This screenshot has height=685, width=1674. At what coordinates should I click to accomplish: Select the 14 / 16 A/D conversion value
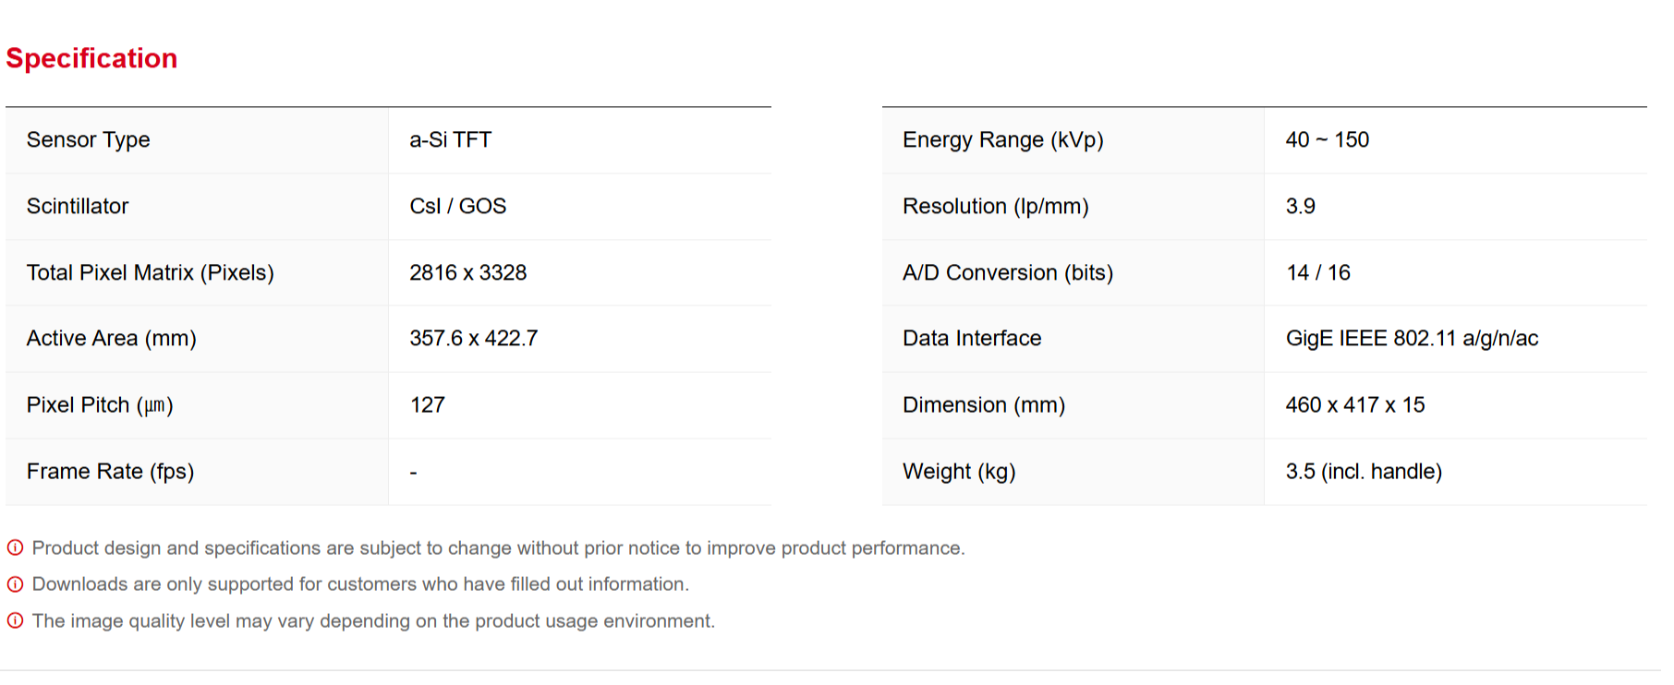click(1317, 273)
